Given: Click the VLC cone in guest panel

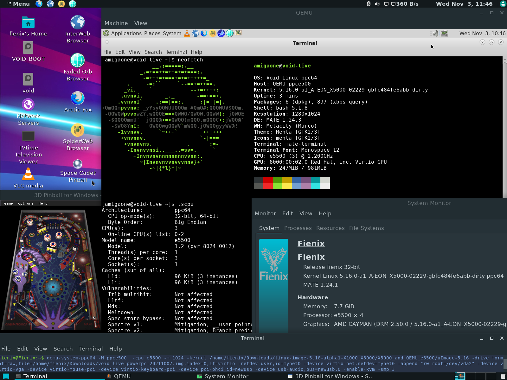Looking at the screenshot, I should 187,33.
